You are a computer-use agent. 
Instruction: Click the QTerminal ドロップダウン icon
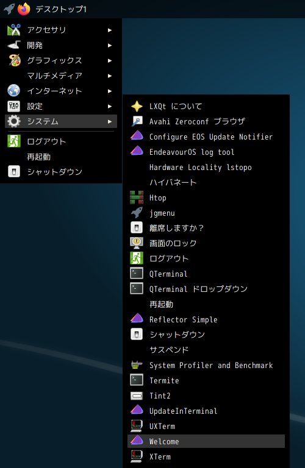pyautogui.click(x=137, y=289)
